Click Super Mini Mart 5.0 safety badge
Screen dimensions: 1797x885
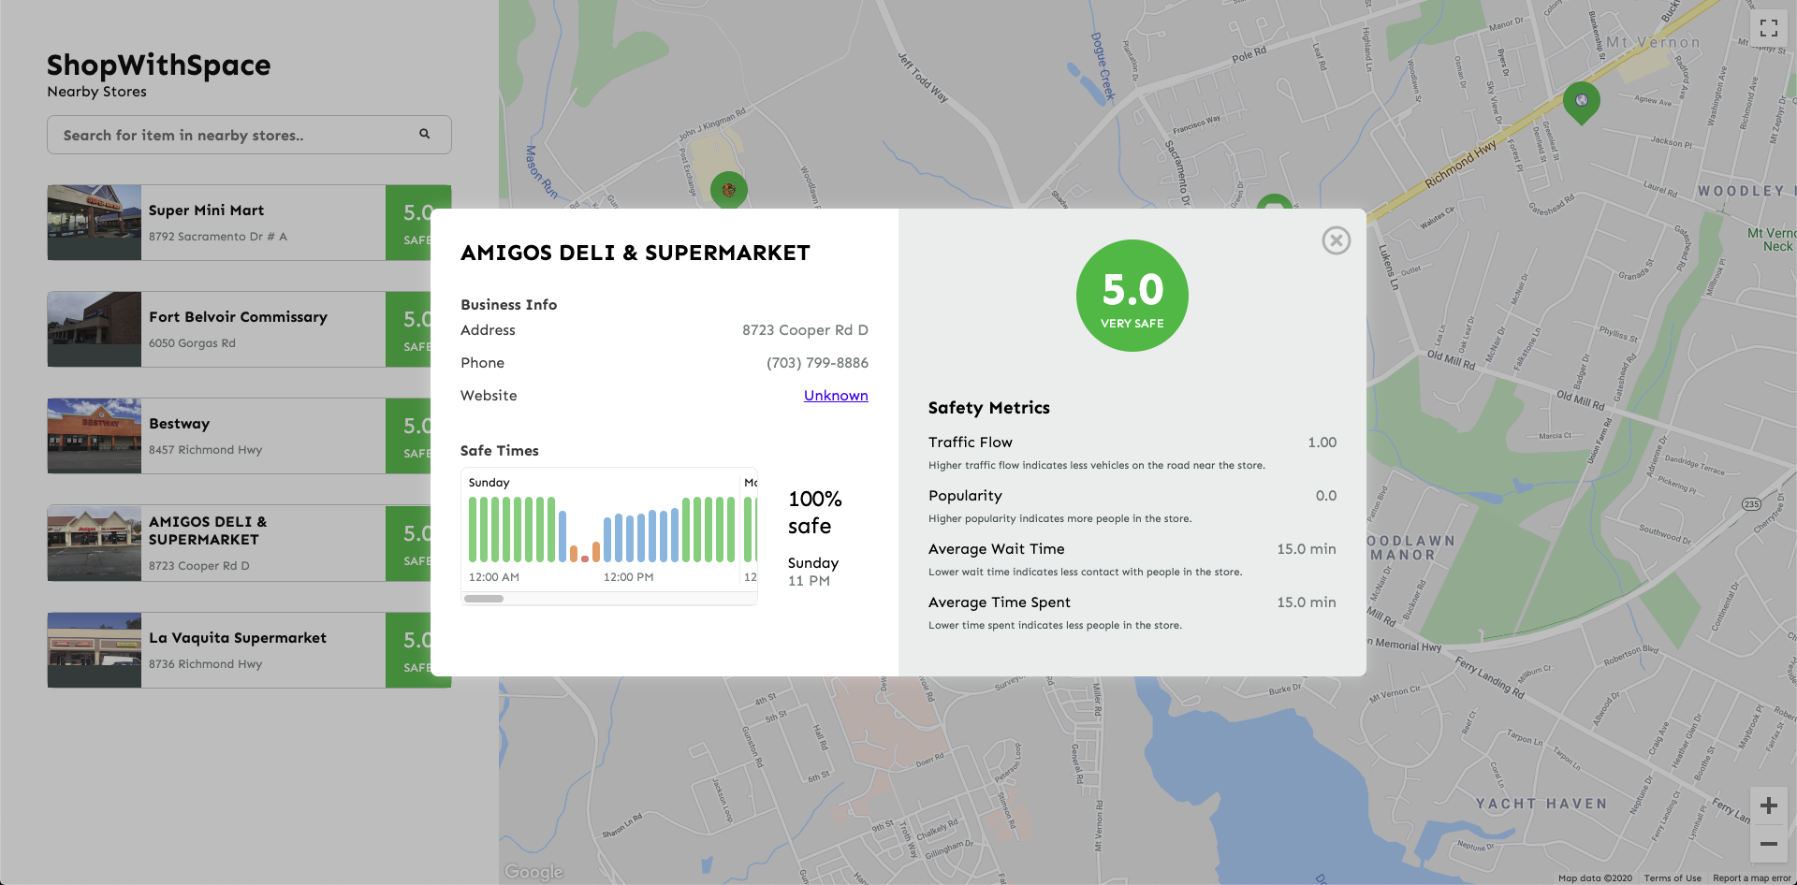tap(418, 223)
